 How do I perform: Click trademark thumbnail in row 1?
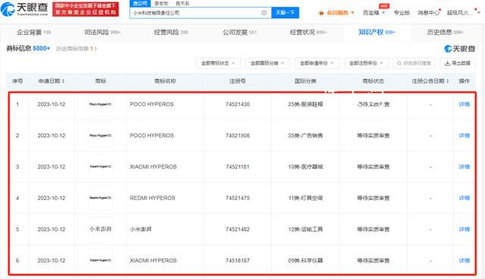click(100, 104)
